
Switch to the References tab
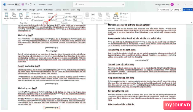(x=48, y=10)
